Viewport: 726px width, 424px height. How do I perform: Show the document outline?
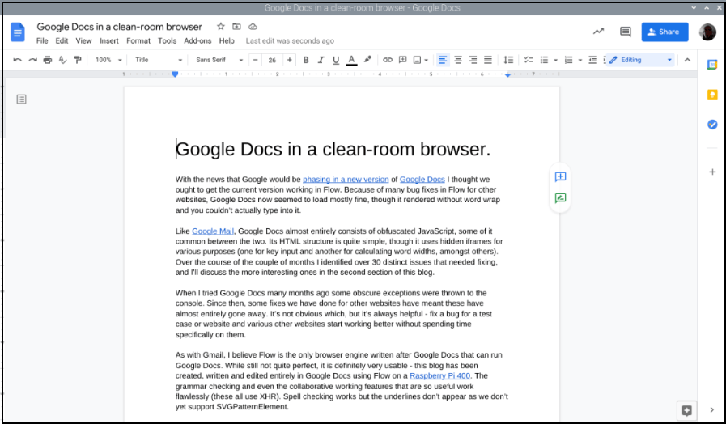pos(21,99)
